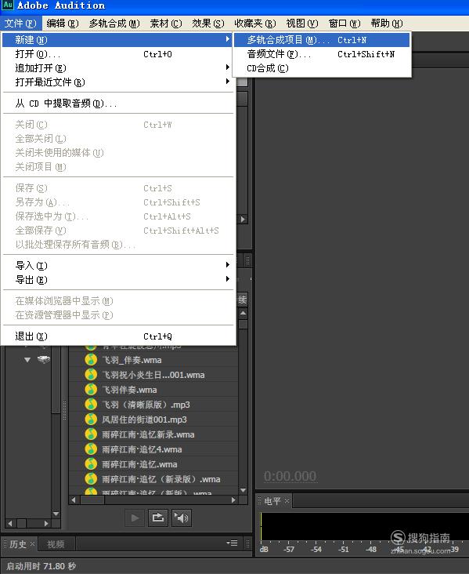Create new 多轨合成项目(M)... session
The height and width of the screenshot is (574, 469).
[x=322, y=40]
